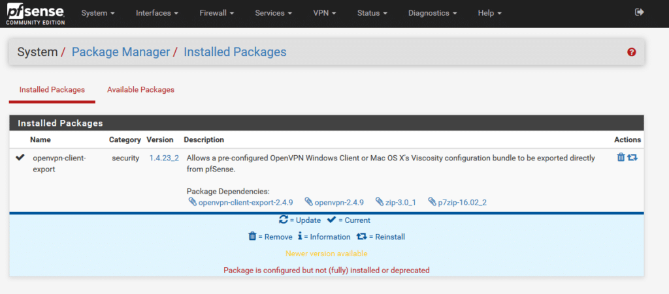The width and height of the screenshot is (669, 294).
Task: Click the Package Manager breadcrumb link
Action: coord(120,52)
